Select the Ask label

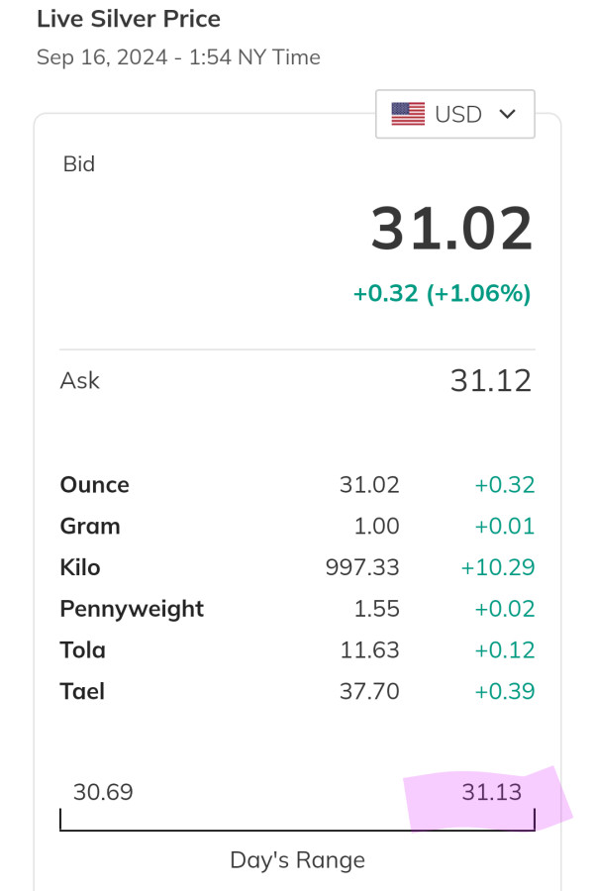(x=80, y=380)
